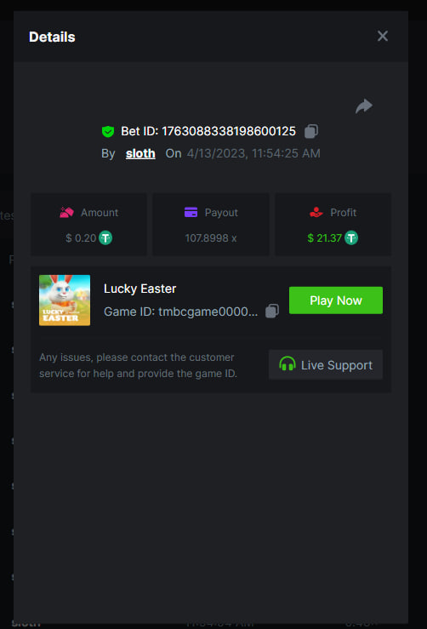Click the green verified shield icon

[x=108, y=131]
